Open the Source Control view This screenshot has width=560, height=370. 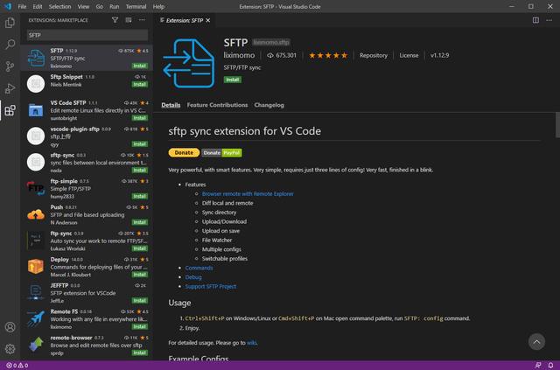(10, 66)
